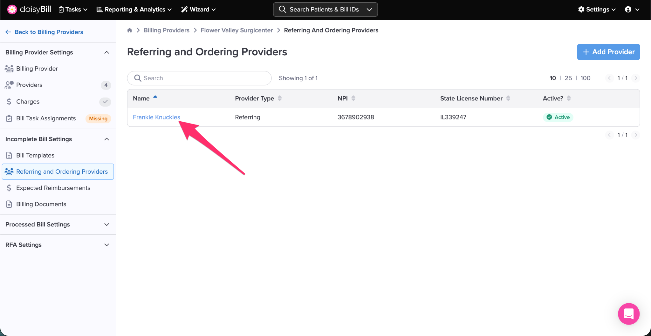Select 25 results per page
Viewport: 651px width, 336px height.
tap(568, 78)
